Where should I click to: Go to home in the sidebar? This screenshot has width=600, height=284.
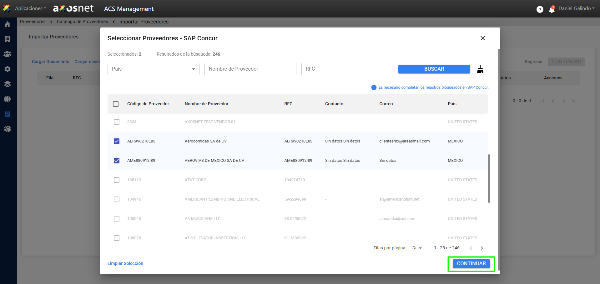8,24
